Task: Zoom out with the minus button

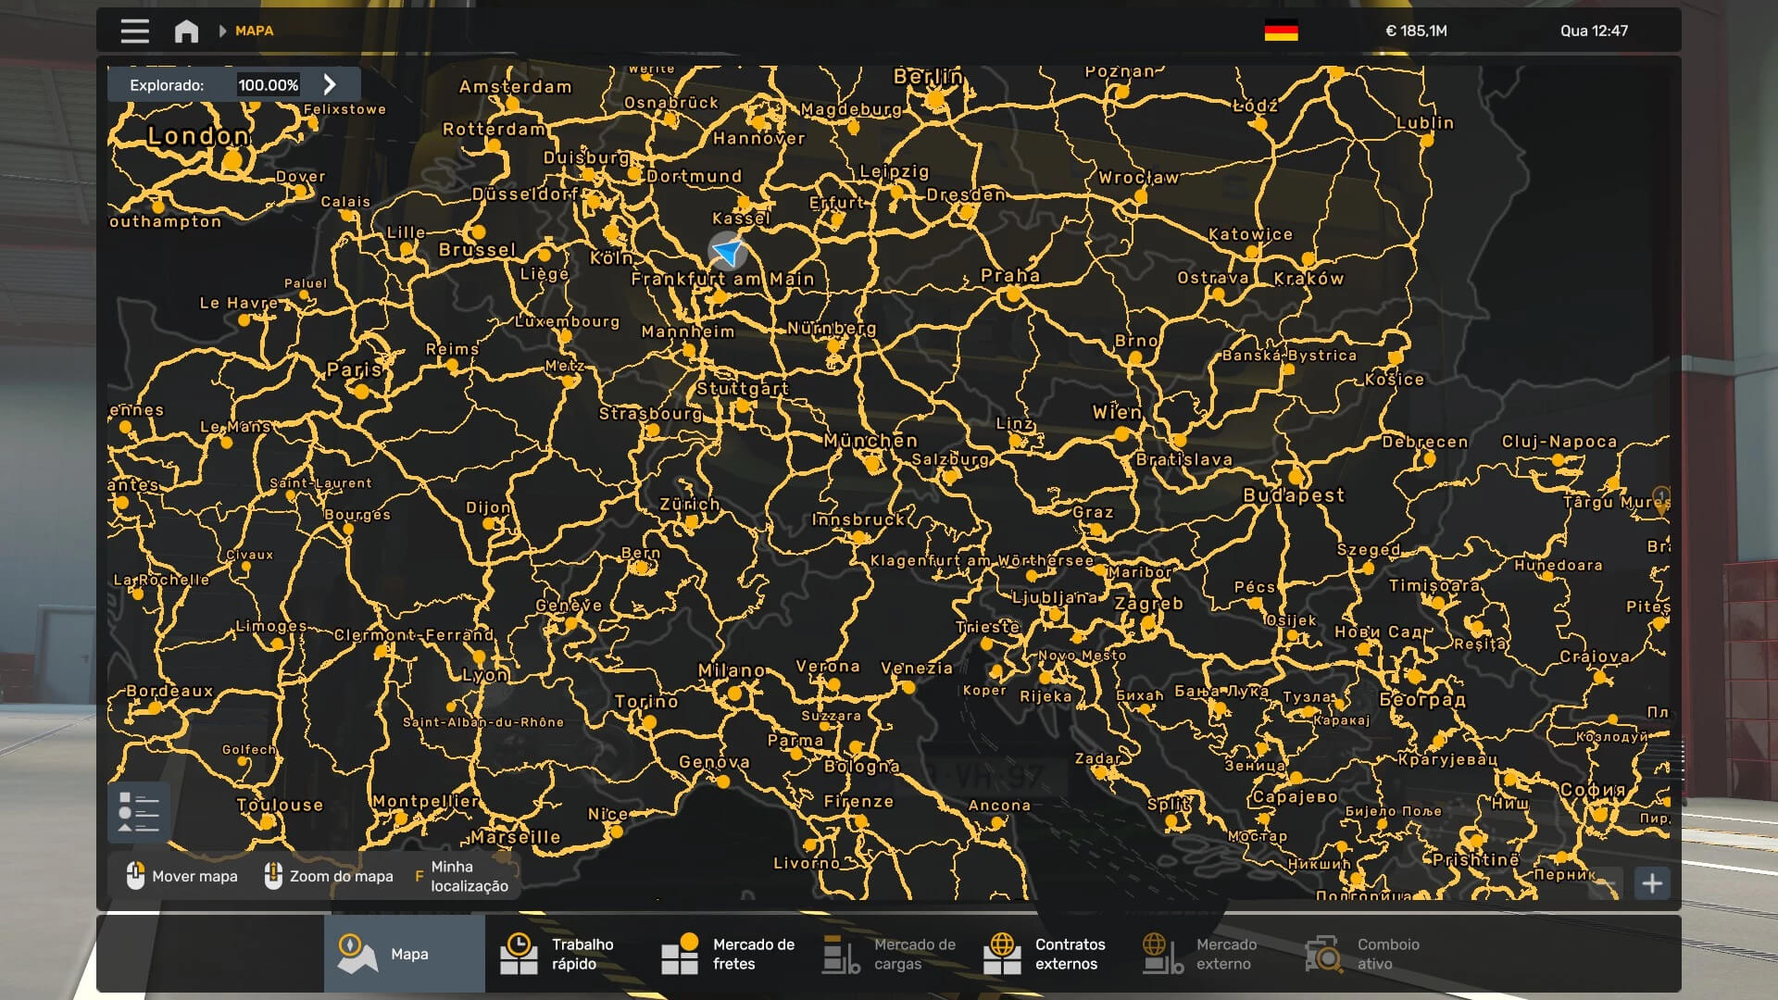Action: 1607,883
